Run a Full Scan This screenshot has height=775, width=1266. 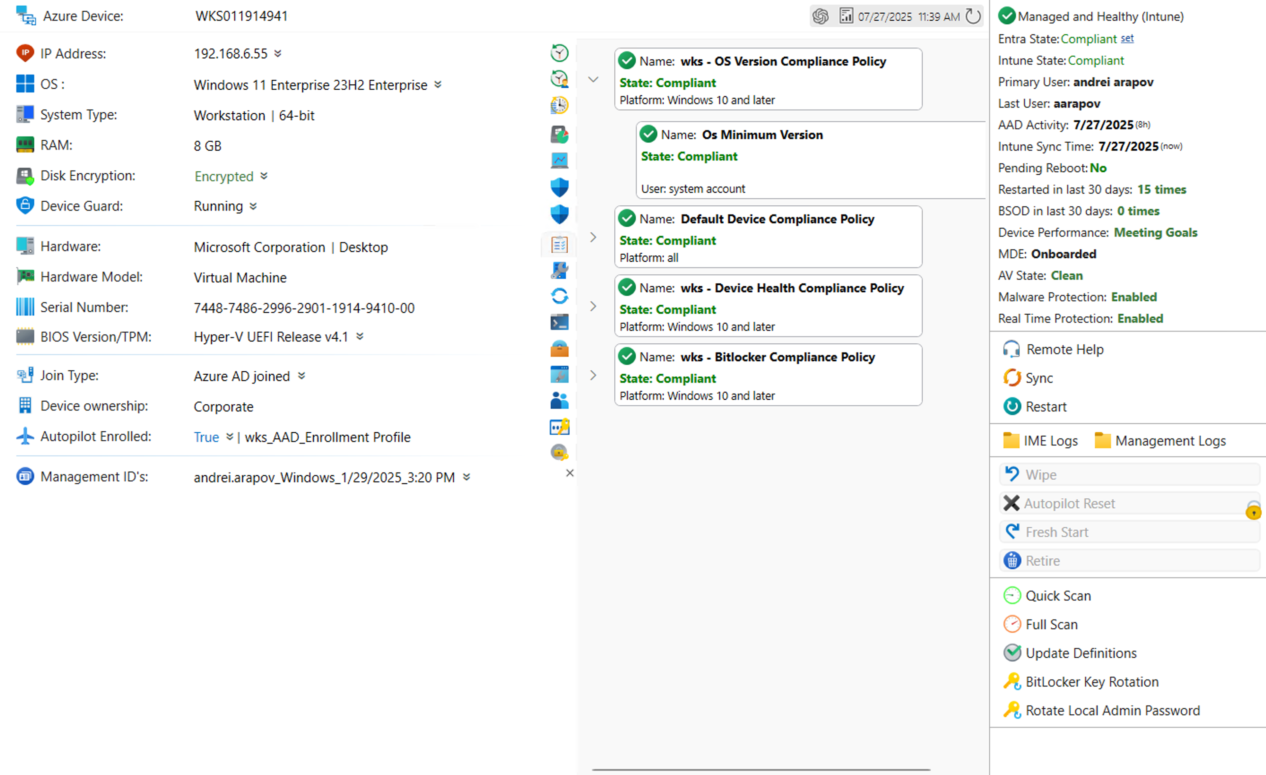1040,624
